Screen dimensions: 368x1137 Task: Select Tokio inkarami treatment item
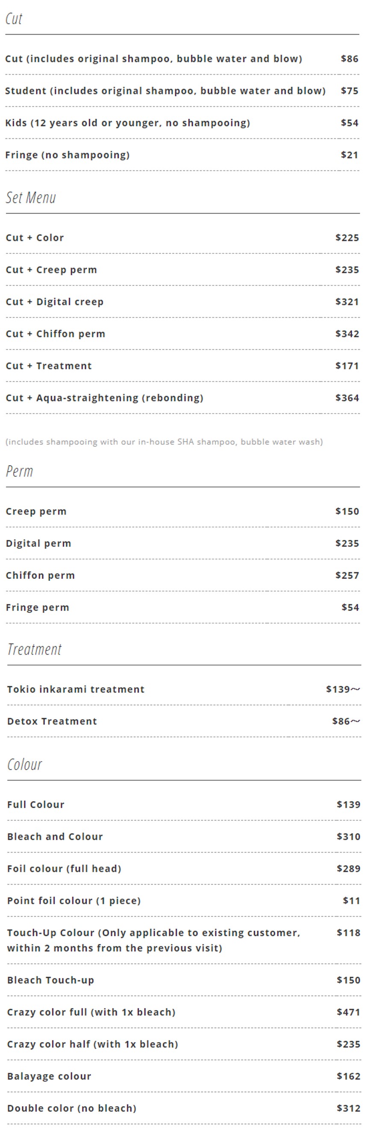(x=76, y=689)
